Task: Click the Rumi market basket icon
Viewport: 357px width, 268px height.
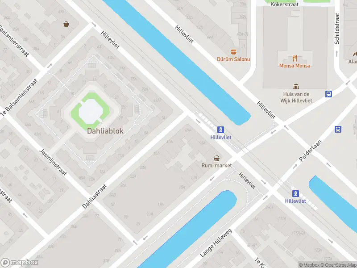Action: (216, 158)
